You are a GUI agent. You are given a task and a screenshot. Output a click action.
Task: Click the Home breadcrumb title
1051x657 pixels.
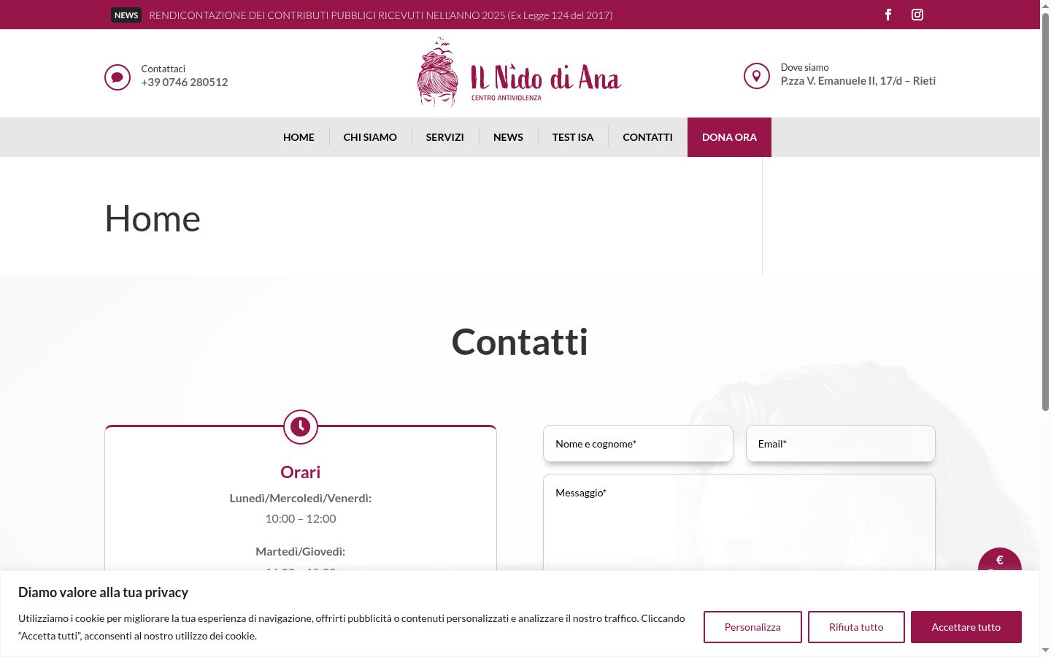tap(153, 218)
